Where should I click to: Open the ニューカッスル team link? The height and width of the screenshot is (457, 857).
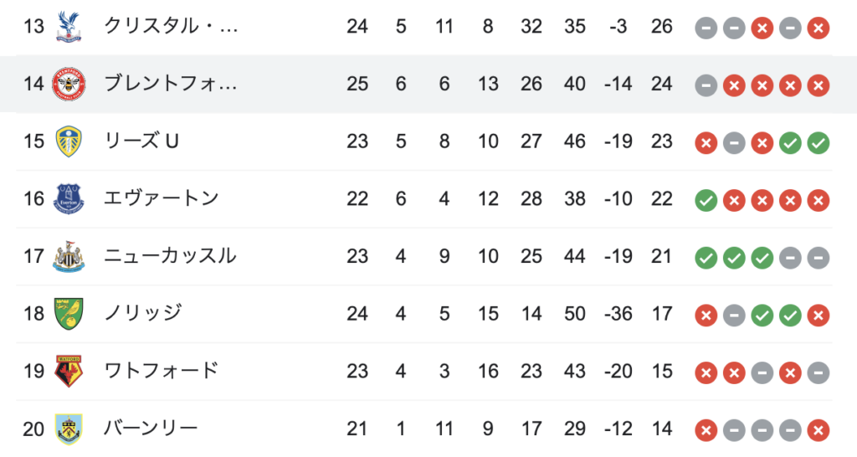click(170, 256)
